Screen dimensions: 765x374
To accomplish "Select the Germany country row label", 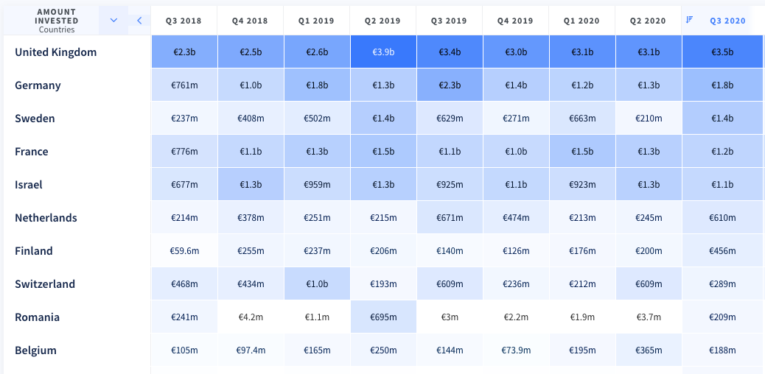I will (x=38, y=85).
